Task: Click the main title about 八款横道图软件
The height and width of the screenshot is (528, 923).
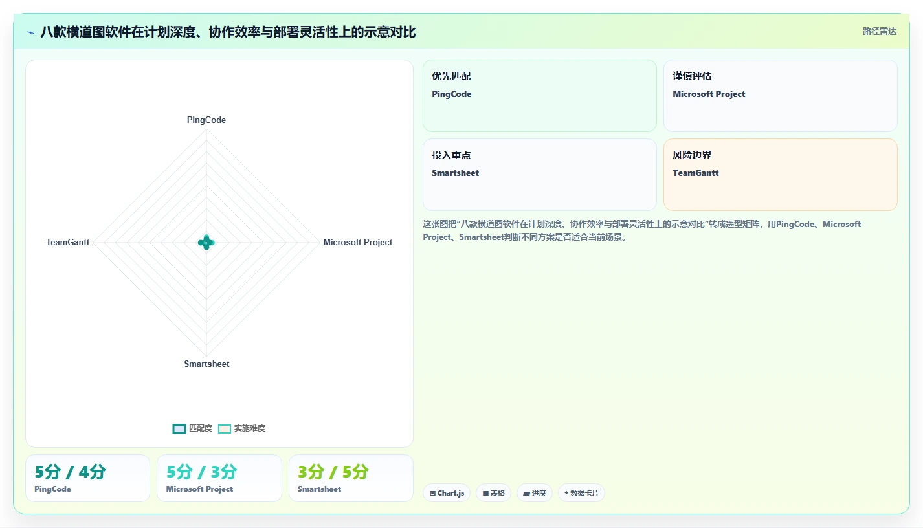Action: tap(228, 32)
